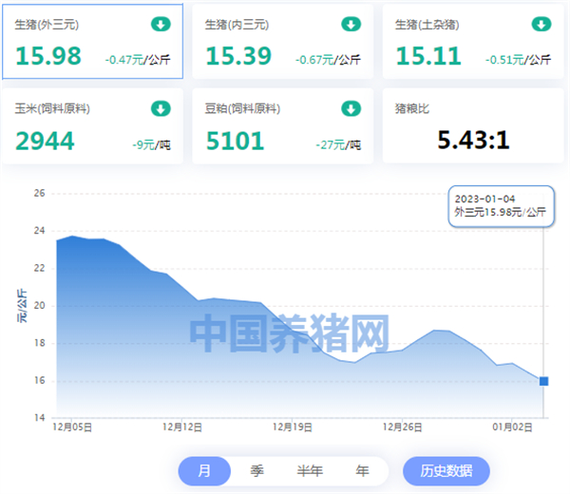Click the 5.43:1 ratio value
This screenshot has height=494, width=570.
[x=473, y=141]
